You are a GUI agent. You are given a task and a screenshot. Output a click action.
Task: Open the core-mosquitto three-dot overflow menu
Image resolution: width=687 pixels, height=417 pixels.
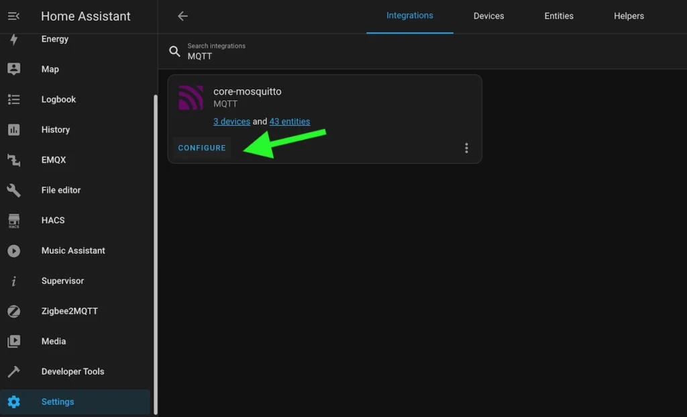tap(466, 148)
